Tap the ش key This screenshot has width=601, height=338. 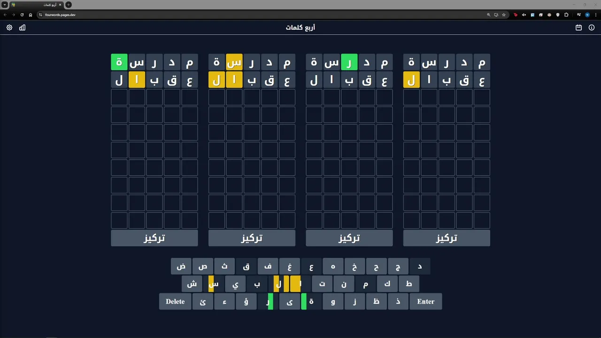192,284
